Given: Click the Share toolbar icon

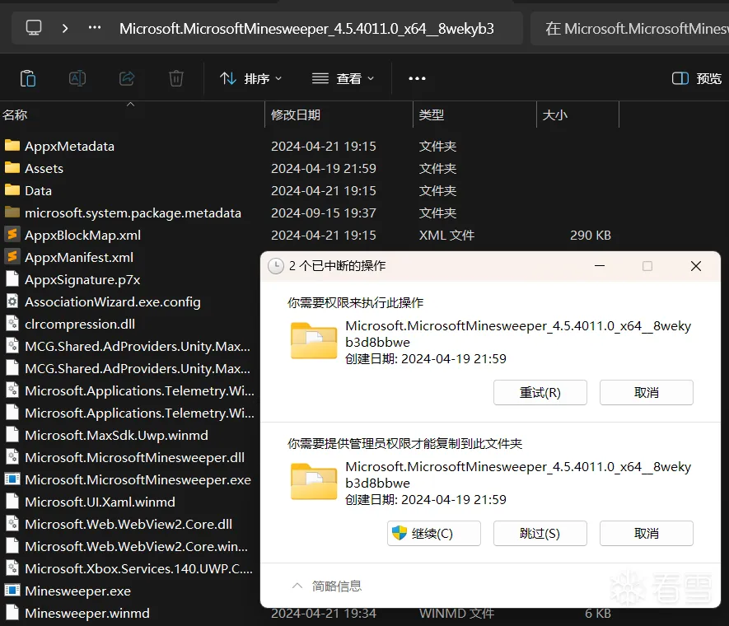Looking at the screenshot, I should coord(127,78).
